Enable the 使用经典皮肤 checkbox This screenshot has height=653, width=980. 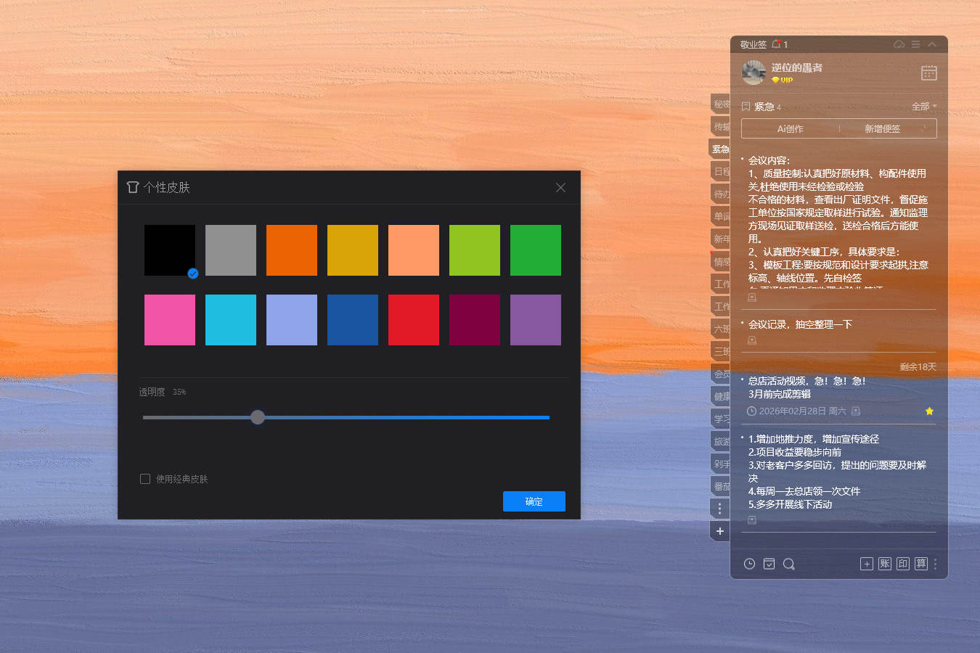click(145, 479)
